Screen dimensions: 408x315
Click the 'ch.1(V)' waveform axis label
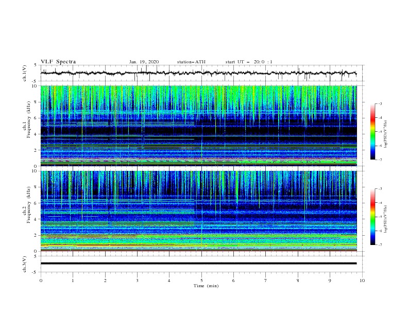click(x=25, y=73)
